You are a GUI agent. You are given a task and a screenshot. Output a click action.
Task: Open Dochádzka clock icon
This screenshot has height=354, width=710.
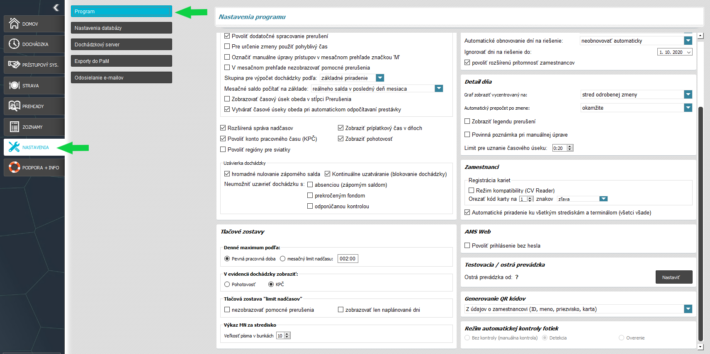(14, 44)
